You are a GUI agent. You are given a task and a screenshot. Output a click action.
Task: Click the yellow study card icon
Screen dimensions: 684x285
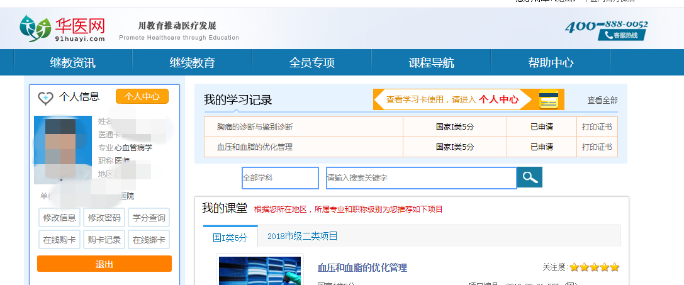[549, 99]
